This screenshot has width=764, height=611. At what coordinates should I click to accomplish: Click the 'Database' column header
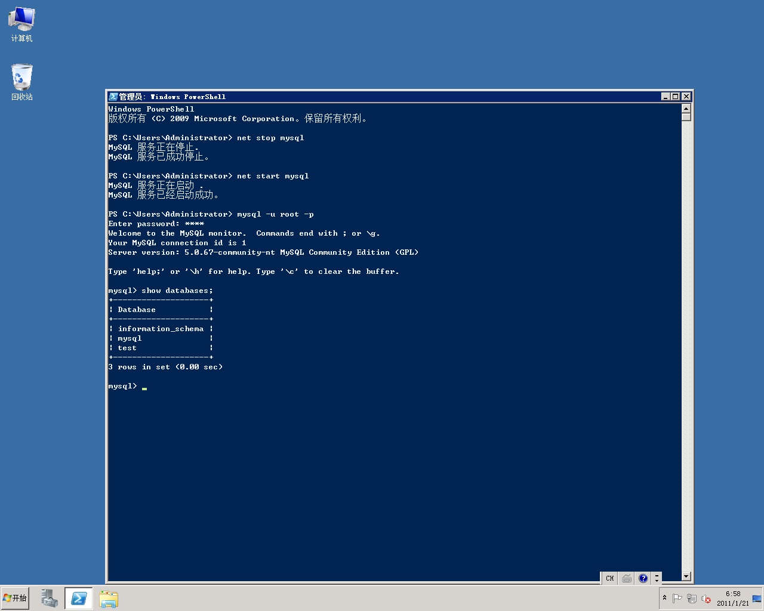(137, 310)
